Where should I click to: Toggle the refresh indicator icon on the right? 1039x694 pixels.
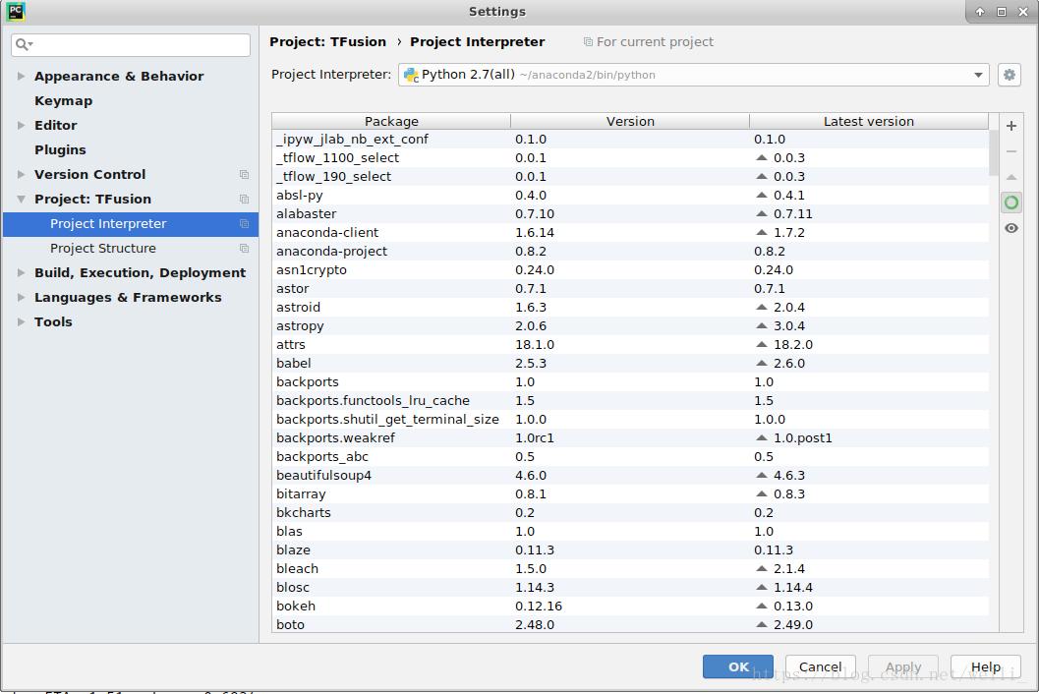click(x=1011, y=202)
